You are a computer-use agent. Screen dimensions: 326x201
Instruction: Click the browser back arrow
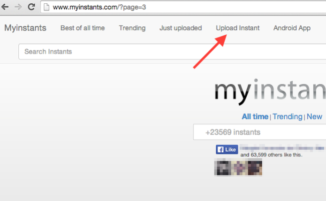5,7
